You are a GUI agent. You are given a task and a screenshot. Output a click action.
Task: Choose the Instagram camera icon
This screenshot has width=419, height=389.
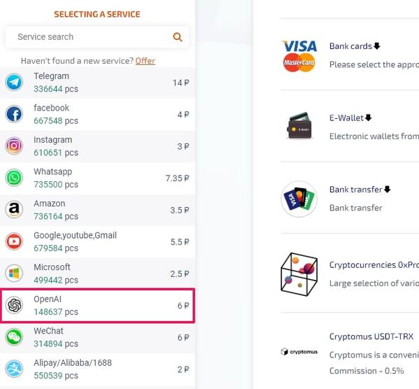point(14,146)
